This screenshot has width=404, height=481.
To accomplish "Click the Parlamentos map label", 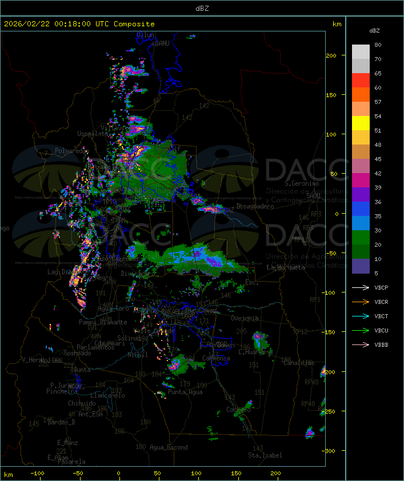I will (95, 347).
